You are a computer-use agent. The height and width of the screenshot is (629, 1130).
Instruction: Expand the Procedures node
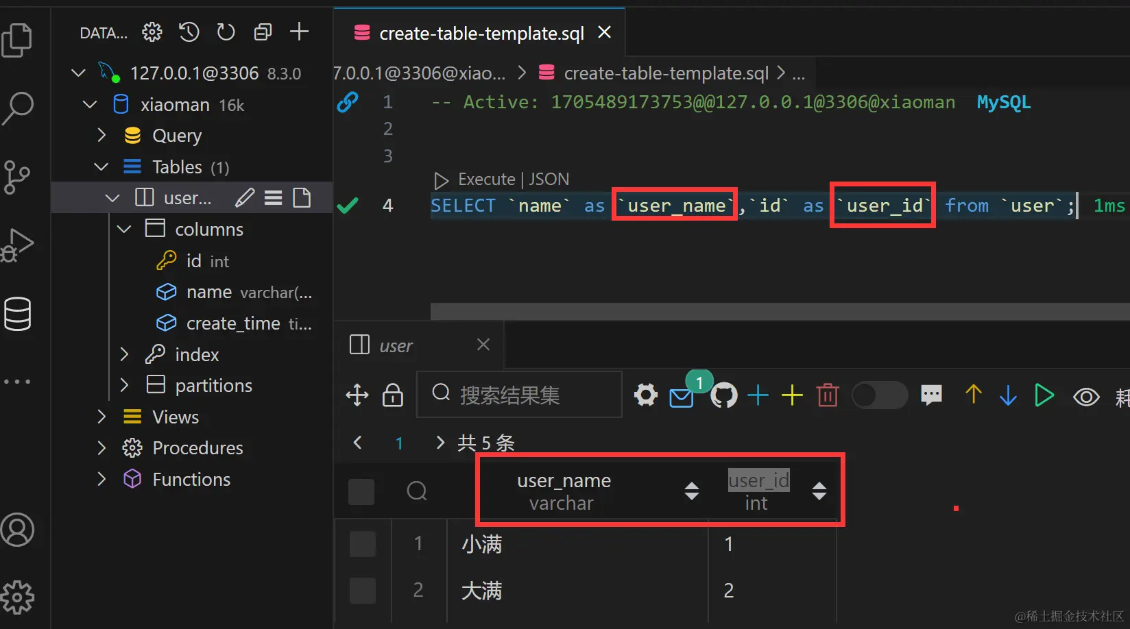click(x=101, y=447)
